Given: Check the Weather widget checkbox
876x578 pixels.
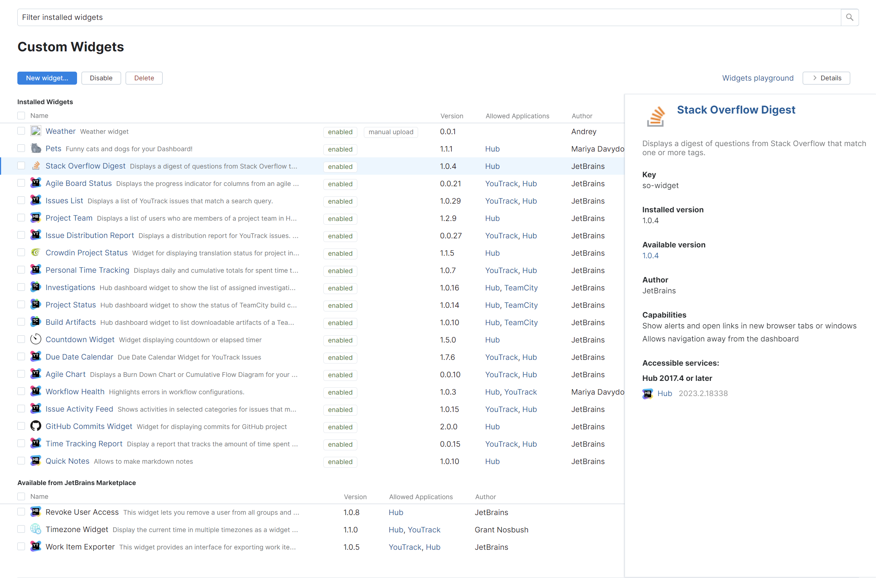Looking at the screenshot, I should click(21, 131).
